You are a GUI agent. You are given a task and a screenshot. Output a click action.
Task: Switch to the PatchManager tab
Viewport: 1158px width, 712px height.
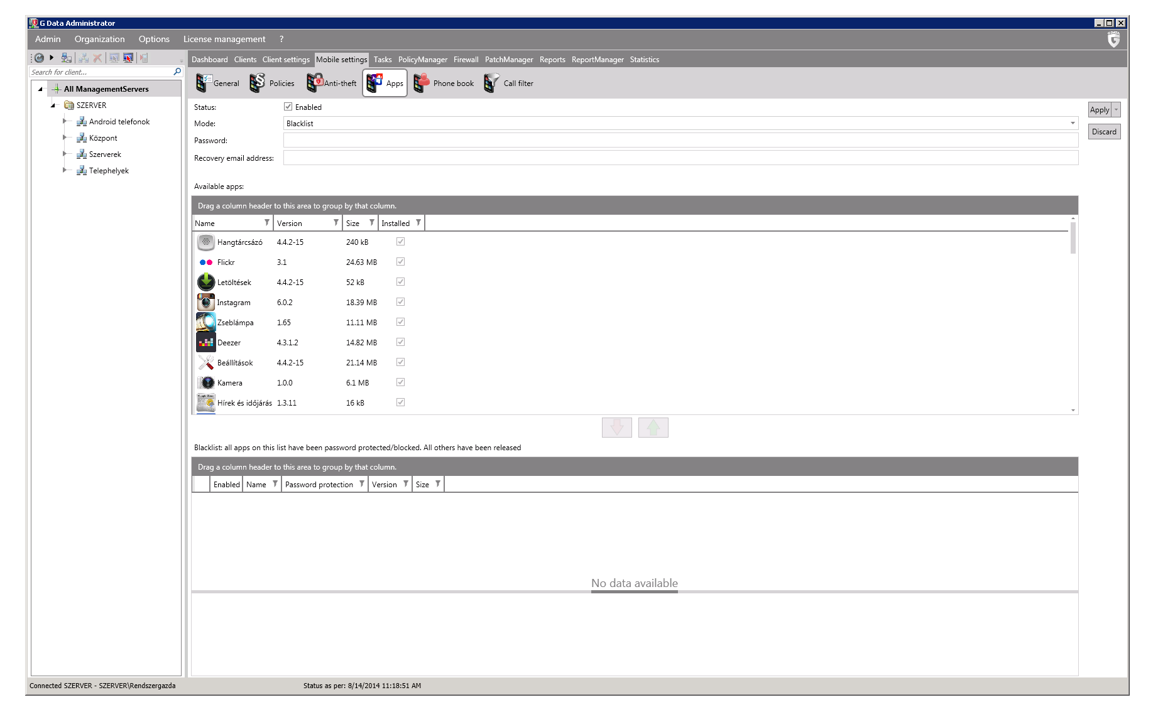(x=509, y=60)
